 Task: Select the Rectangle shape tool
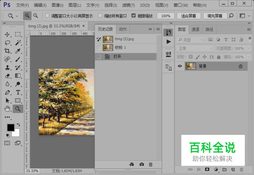18,101
